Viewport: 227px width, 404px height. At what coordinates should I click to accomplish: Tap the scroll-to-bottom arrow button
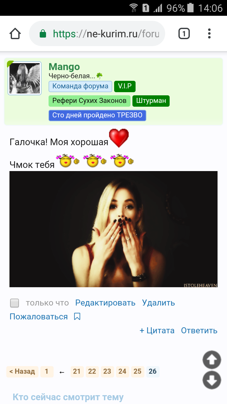tap(212, 380)
